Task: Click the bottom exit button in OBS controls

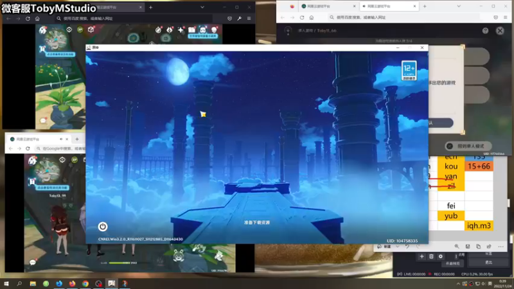Action: [x=488, y=263]
